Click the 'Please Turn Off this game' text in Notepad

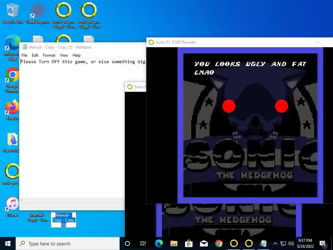[54, 62]
